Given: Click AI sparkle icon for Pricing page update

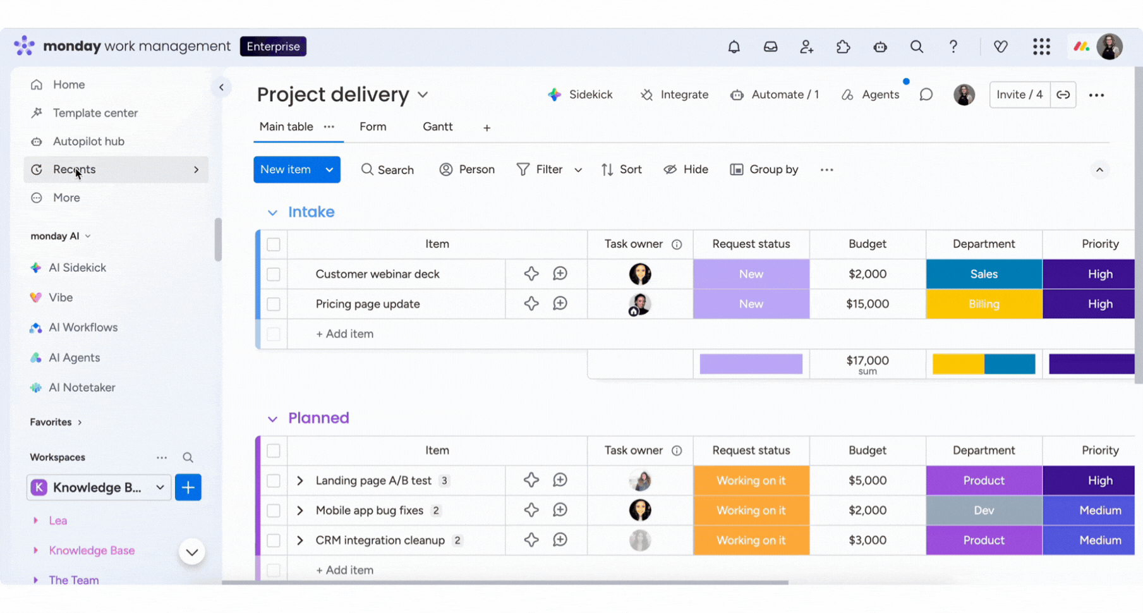Looking at the screenshot, I should pos(531,304).
